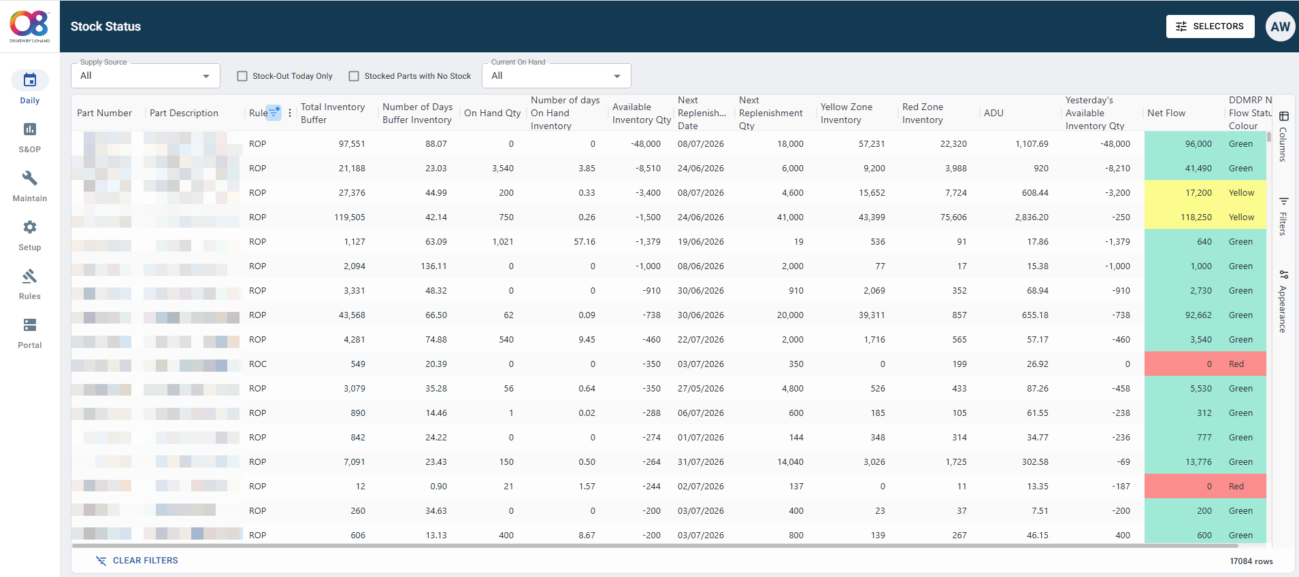This screenshot has width=1299, height=577.
Task: Click days on hand value 57.16
Action: (x=585, y=241)
